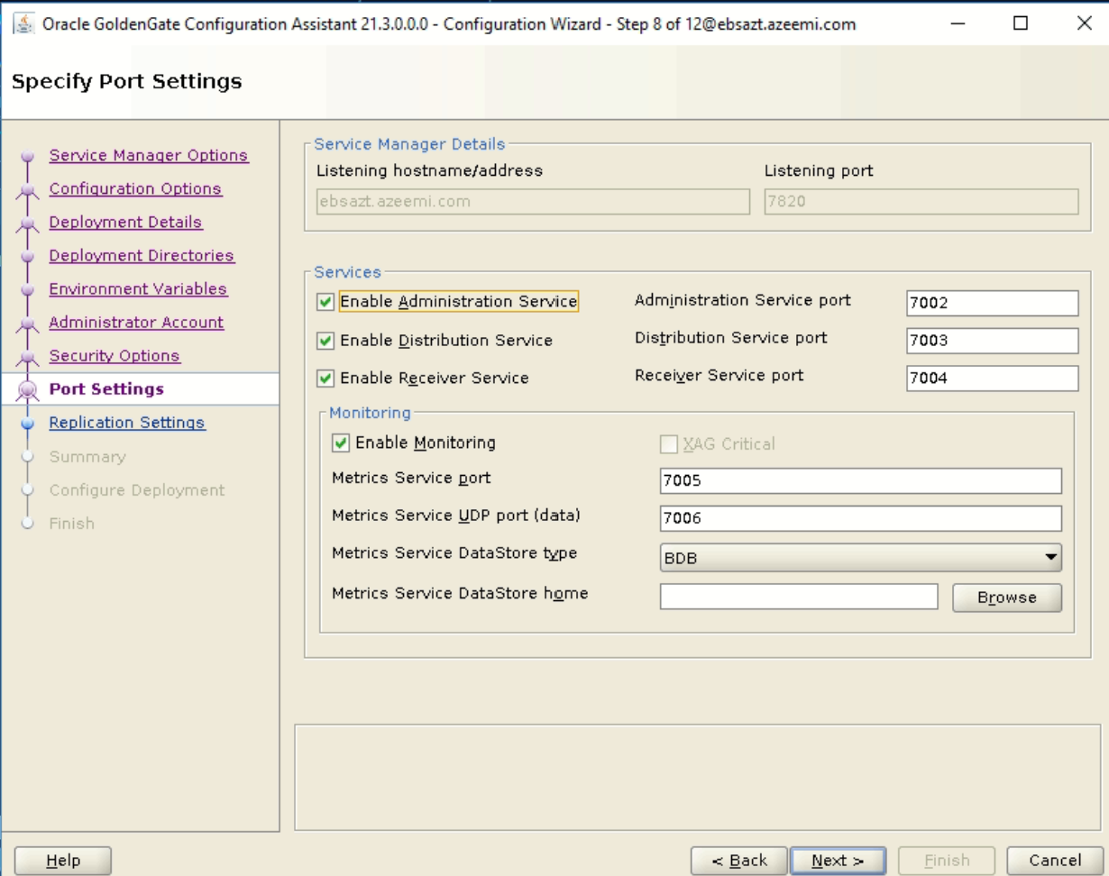Image resolution: width=1109 pixels, height=876 pixels.
Task: Go to Service Manager Options step
Action: click(149, 155)
